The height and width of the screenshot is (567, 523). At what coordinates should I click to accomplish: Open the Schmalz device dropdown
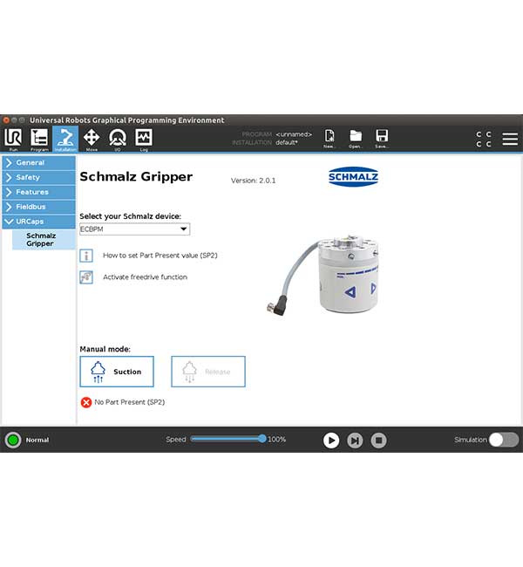coord(134,229)
